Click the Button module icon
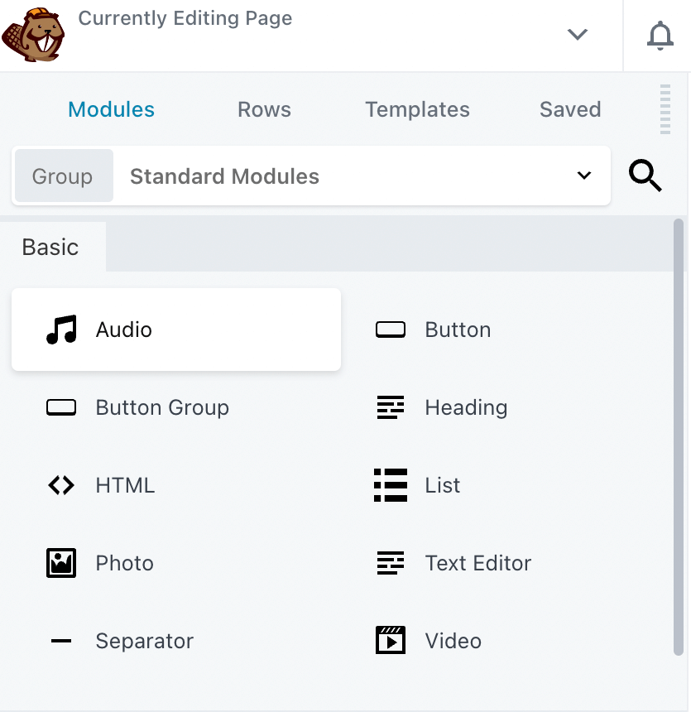Viewport: 691px width, 712px height. pyautogui.click(x=390, y=329)
